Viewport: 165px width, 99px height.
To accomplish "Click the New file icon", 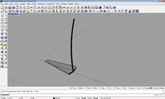I will [3, 7].
